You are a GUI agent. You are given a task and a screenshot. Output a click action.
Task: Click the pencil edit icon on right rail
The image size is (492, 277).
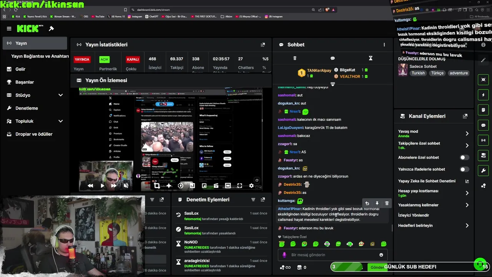click(484, 60)
